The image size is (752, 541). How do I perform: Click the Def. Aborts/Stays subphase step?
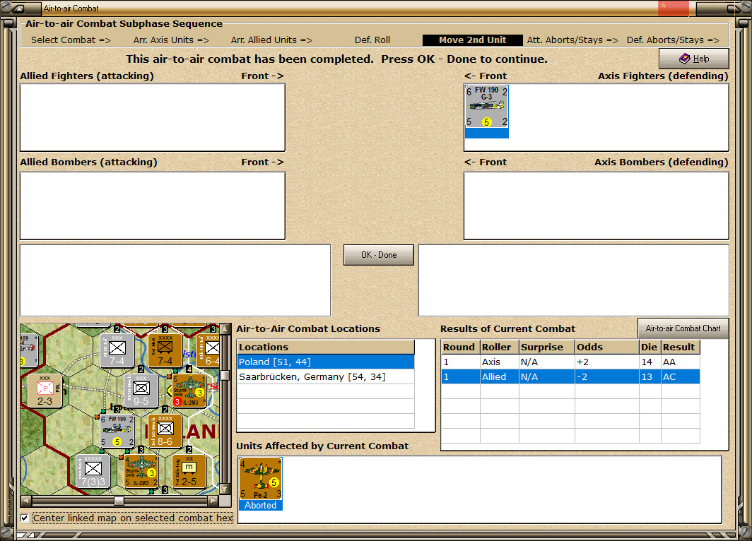(x=673, y=40)
